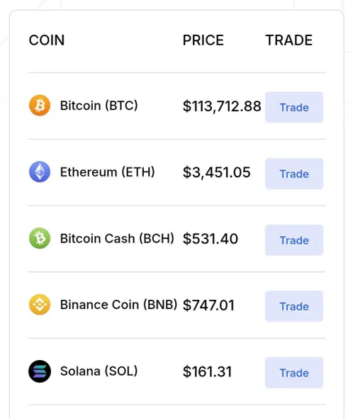353x419 pixels.
Task: Click the Trade button for Solana
Action: (294, 373)
